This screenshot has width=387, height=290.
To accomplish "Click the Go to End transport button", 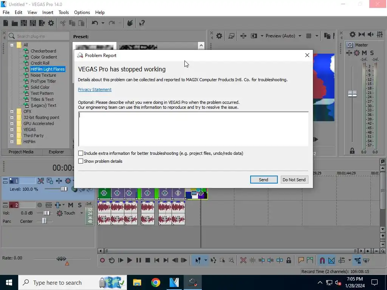I will pos(166,260).
